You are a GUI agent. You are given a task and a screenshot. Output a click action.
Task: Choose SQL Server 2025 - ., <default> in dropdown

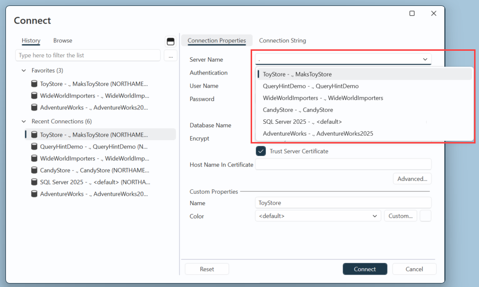(x=364, y=122)
